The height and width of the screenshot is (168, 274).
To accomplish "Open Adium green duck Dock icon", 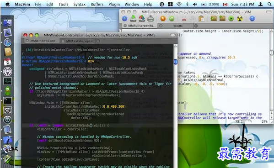I will 7,91.
